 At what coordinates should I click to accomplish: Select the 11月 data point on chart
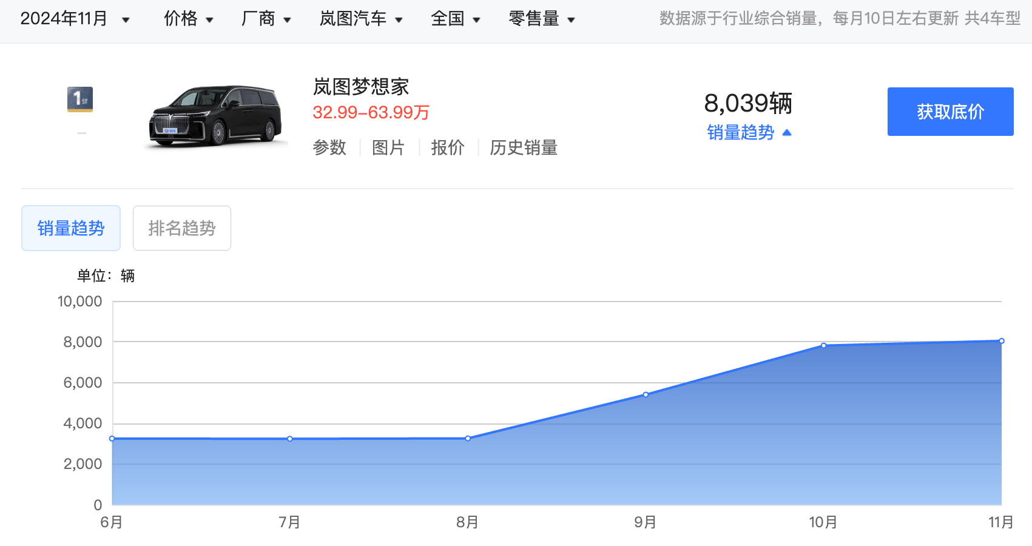(x=1002, y=341)
